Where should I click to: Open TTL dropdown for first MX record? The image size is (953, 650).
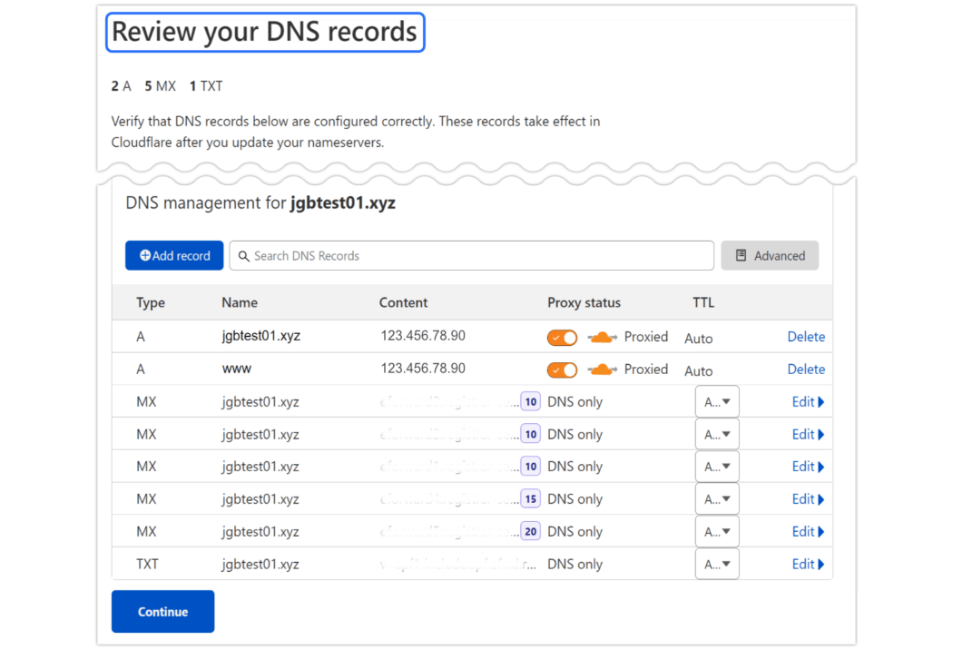[x=717, y=402]
